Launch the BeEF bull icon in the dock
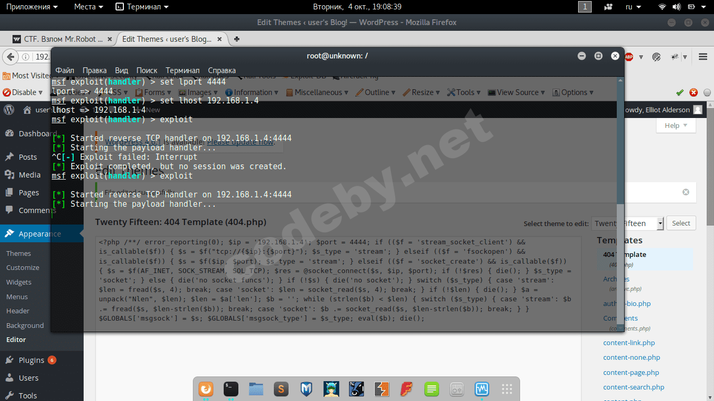 (356, 389)
